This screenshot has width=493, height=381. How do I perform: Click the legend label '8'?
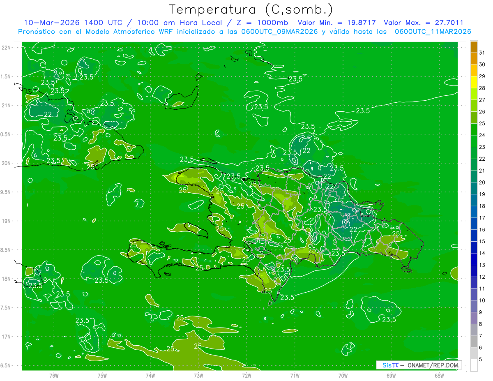(481, 324)
